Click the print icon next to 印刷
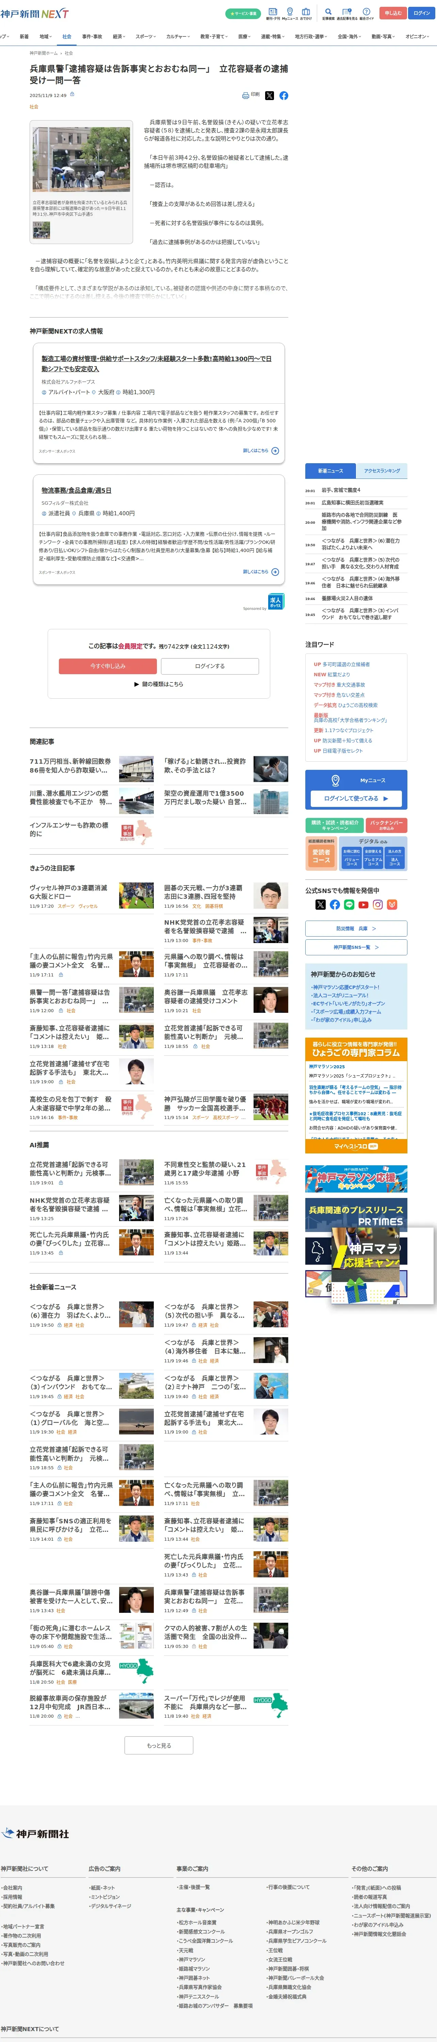437x2042 pixels. 245,95
